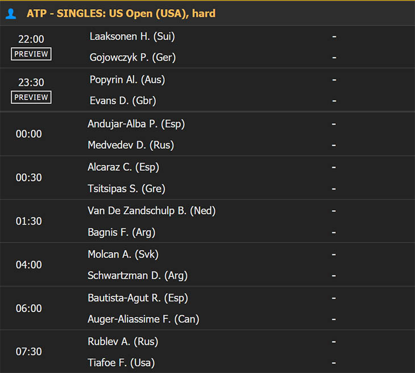Click the score dash for Tiafoe F.
Image resolution: width=415 pixels, height=373 pixels.
(334, 363)
